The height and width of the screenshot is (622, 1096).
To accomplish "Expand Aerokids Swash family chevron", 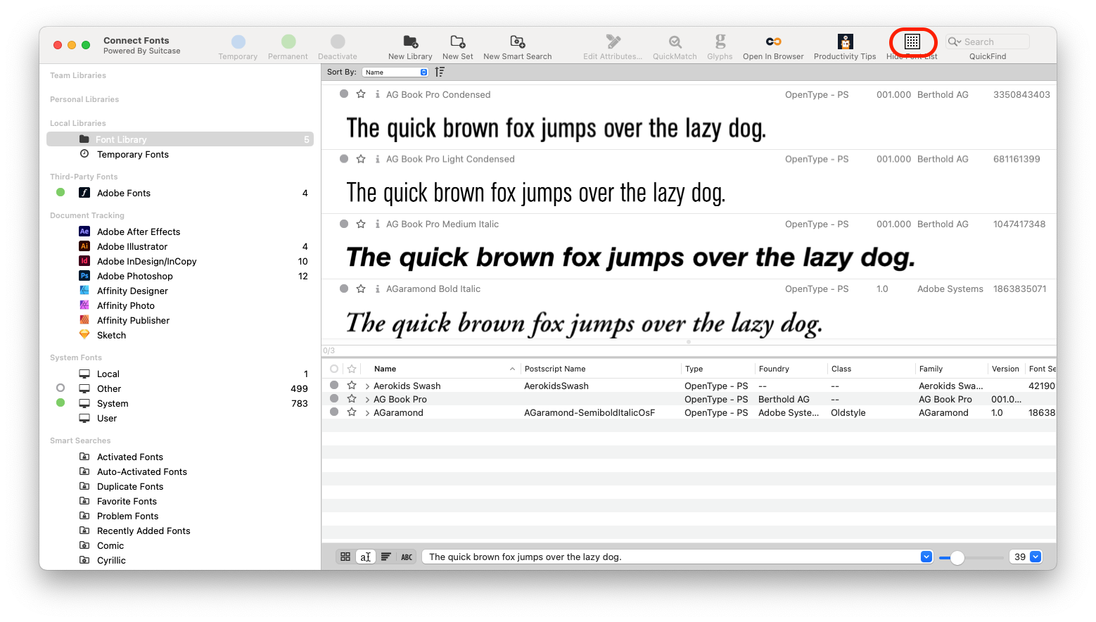I will [x=367, y=386].
